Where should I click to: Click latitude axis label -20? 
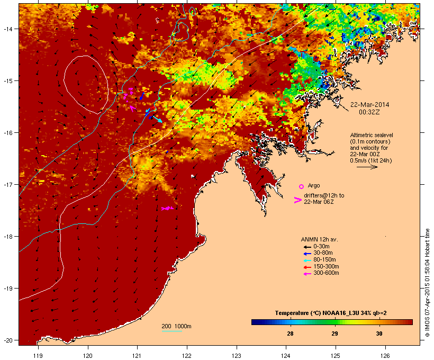click(x=7, y=340)
